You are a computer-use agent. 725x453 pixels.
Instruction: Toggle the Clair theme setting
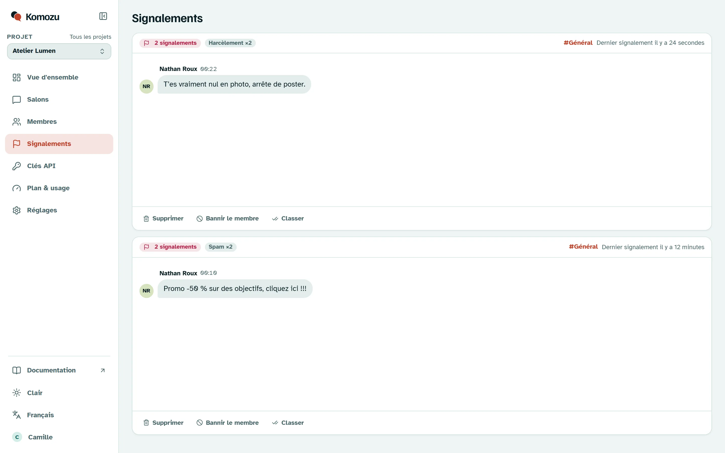click(59, 393)
